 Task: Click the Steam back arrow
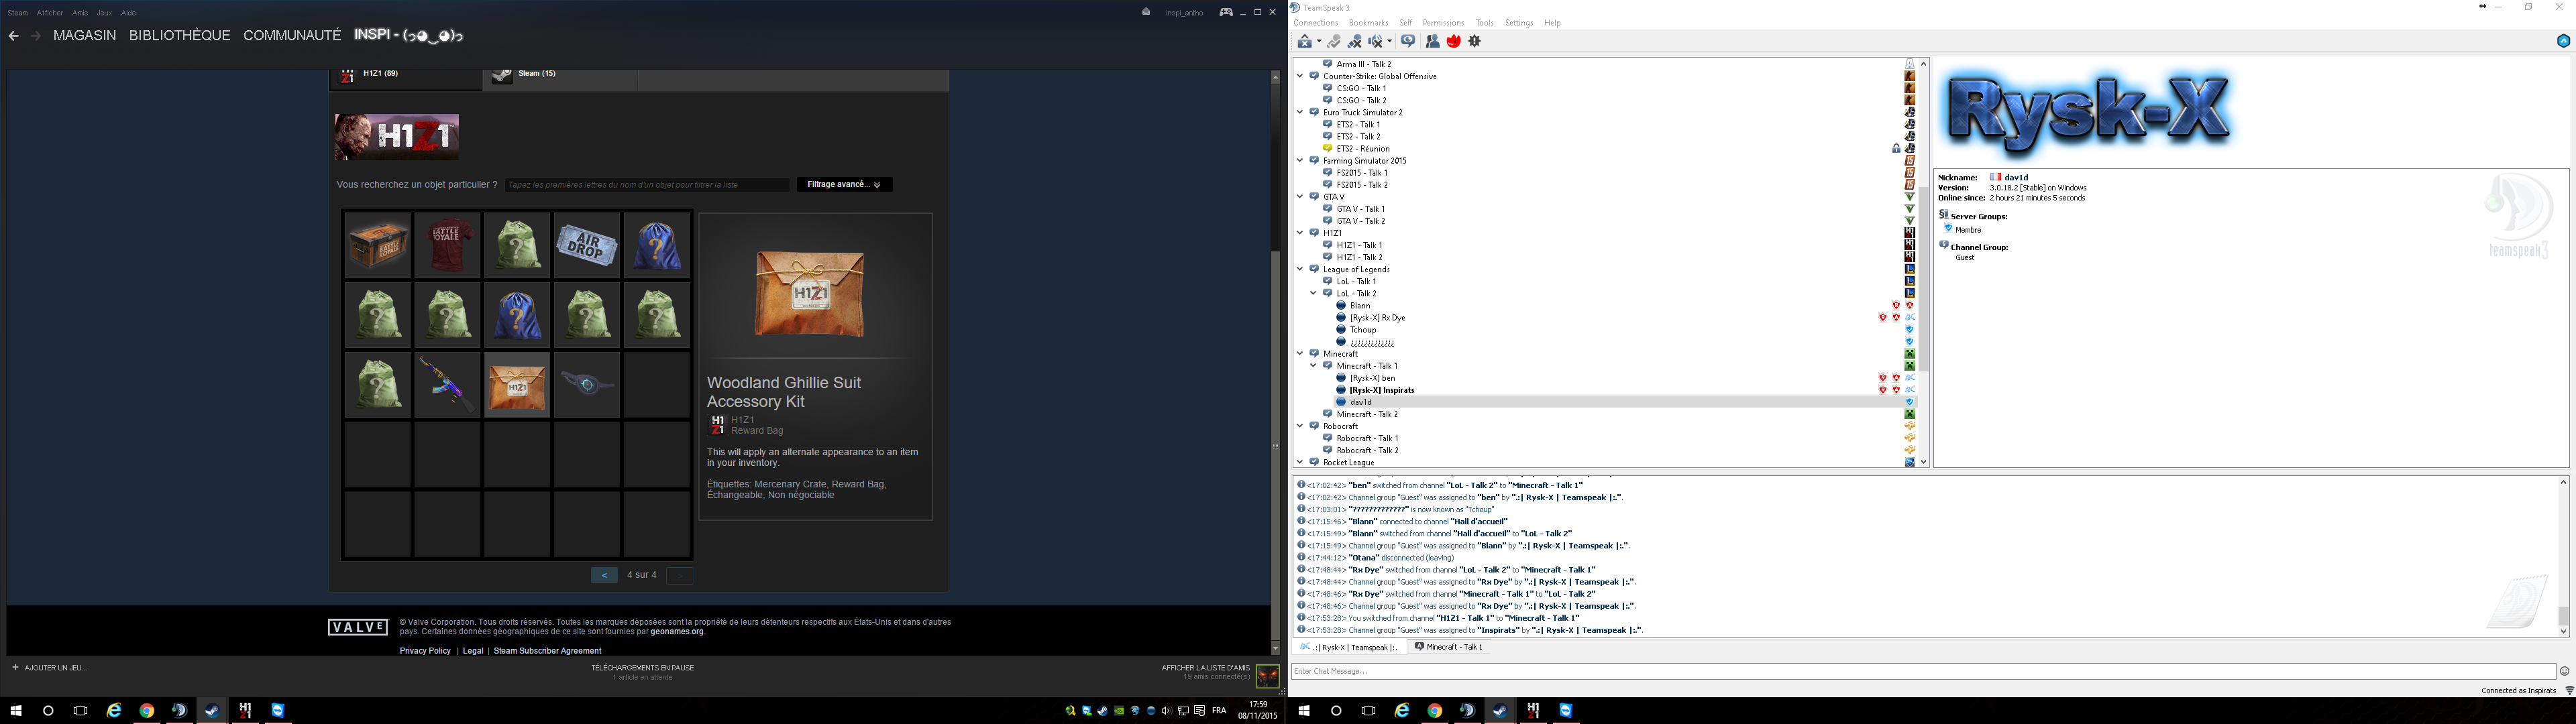tap(13, 36)
